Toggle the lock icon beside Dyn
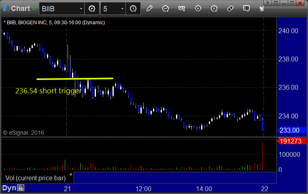 click(21, 188)
